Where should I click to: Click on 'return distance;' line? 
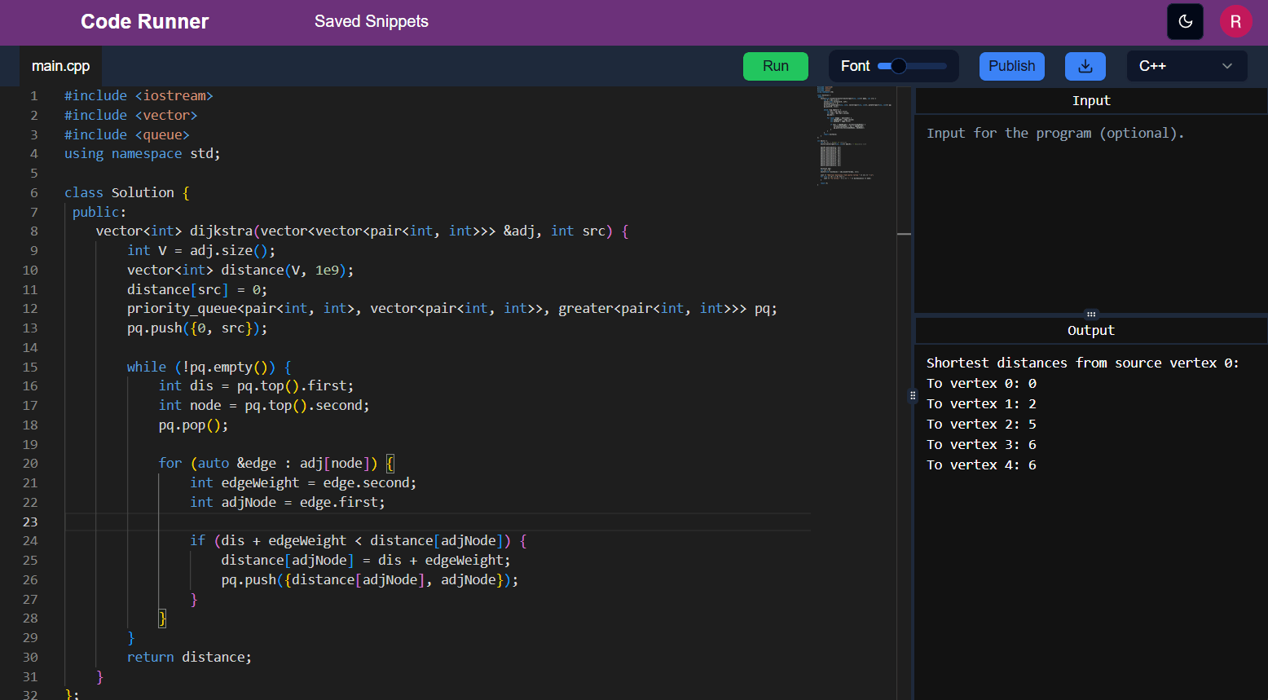(190, 657)
